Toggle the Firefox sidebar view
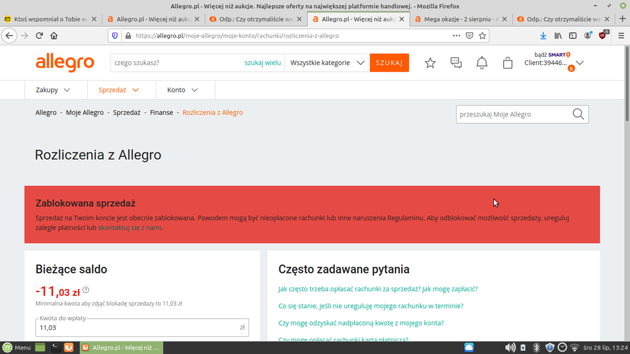This screenshot has height=354, width=630. pos(573,36)
